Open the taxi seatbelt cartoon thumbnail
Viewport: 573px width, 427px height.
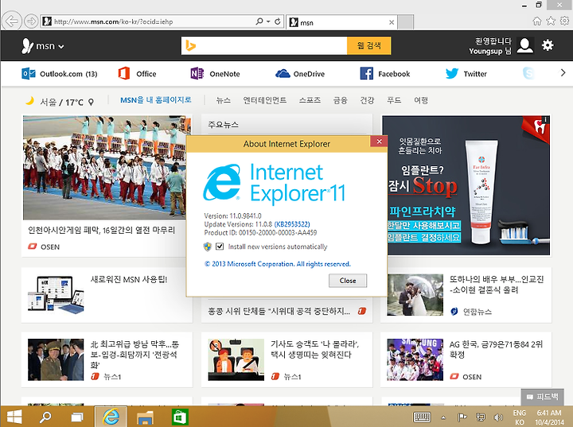point(236,359)
